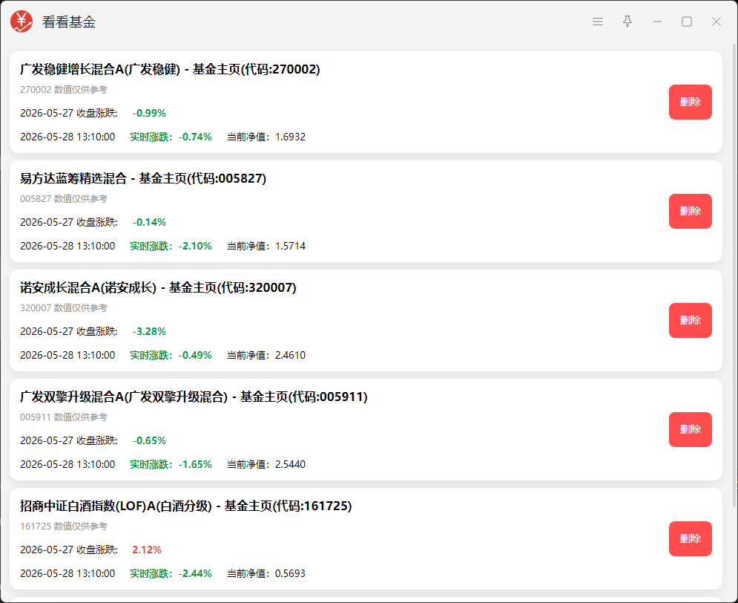Image resolution: width=738 pixels, height=603 pixels.
Task: Close the 看看基金 window
Action: tap(716, 22)
